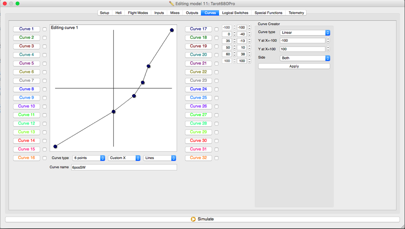Toggle the checkbox next to Curve 27

(216, 115)
